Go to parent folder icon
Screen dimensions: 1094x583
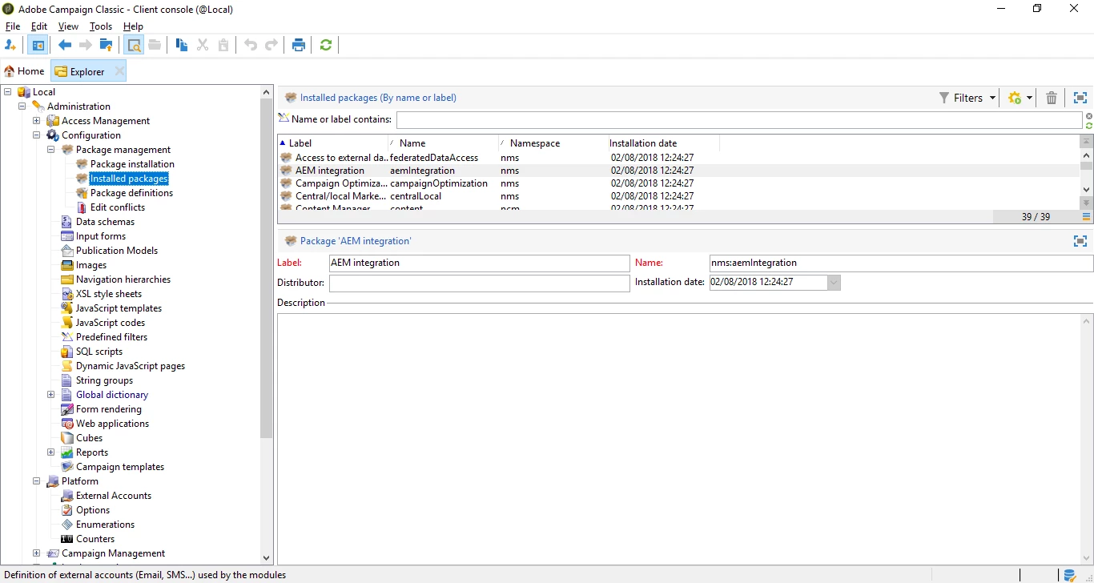106,46
